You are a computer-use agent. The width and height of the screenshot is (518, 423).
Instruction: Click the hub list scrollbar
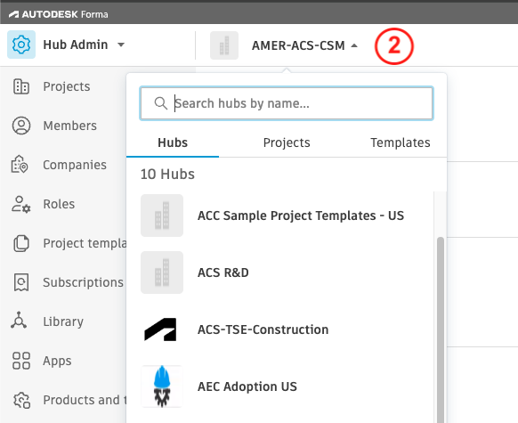click(441, 330)
